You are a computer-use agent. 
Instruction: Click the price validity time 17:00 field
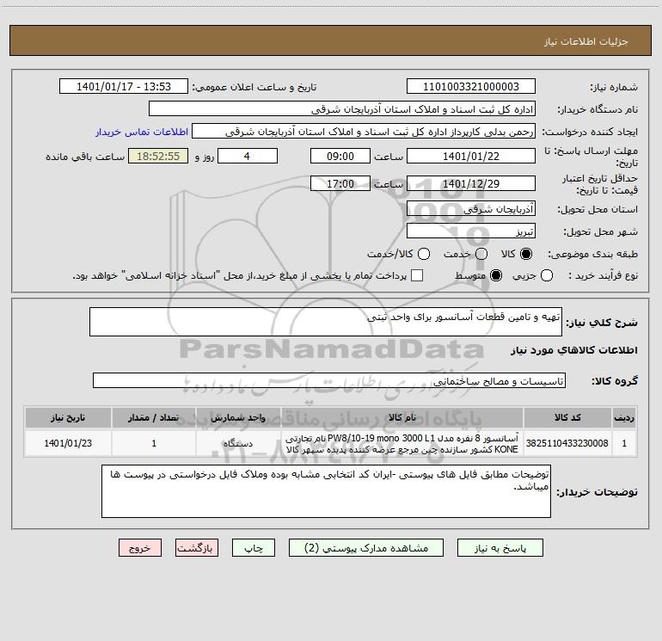click(340, 183)
